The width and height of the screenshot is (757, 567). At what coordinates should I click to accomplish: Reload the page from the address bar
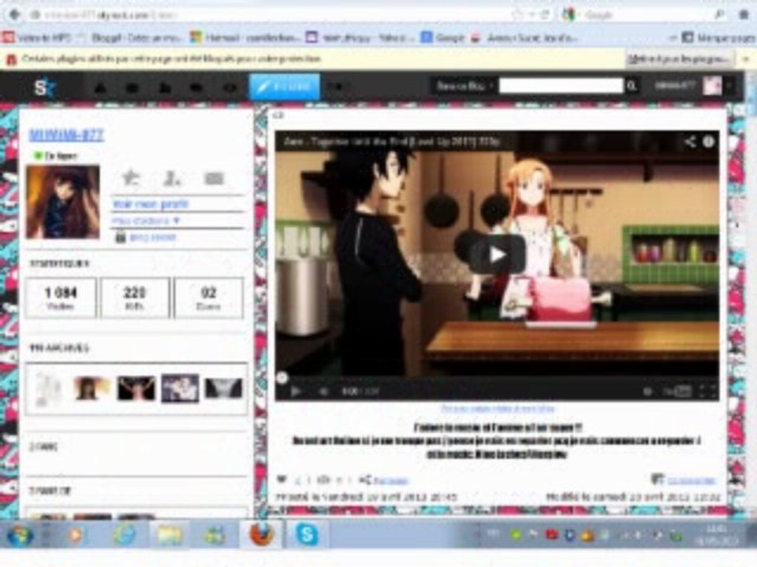pos(545,15)
